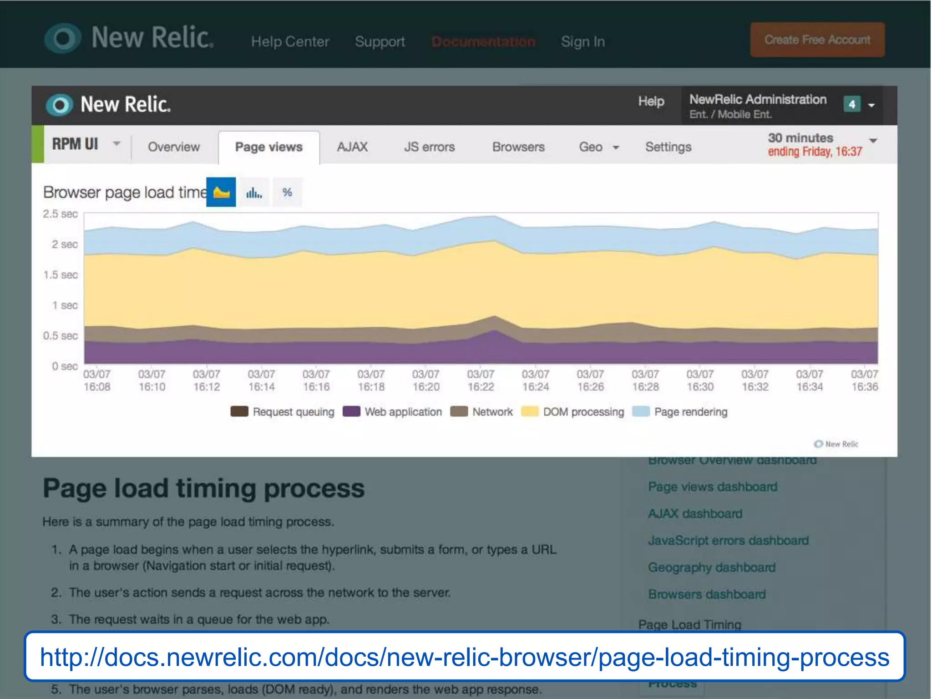The image size is (932, 699).
Task: Open the Help Center link
Action: pos(290,41)
